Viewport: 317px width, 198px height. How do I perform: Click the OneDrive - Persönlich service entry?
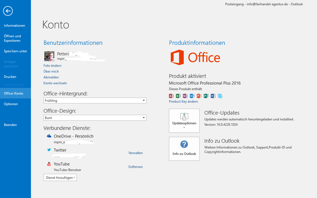click(74, 136)
